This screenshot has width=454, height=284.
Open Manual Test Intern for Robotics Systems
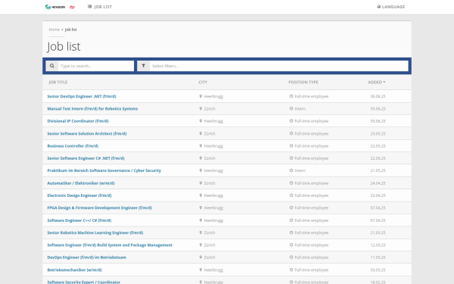pyautogui.click(x=92, y=108)
